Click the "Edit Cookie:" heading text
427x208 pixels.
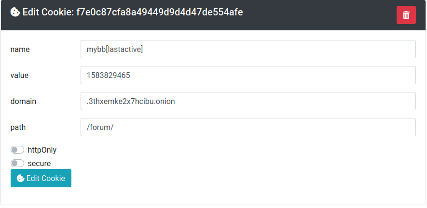[48, 12]
